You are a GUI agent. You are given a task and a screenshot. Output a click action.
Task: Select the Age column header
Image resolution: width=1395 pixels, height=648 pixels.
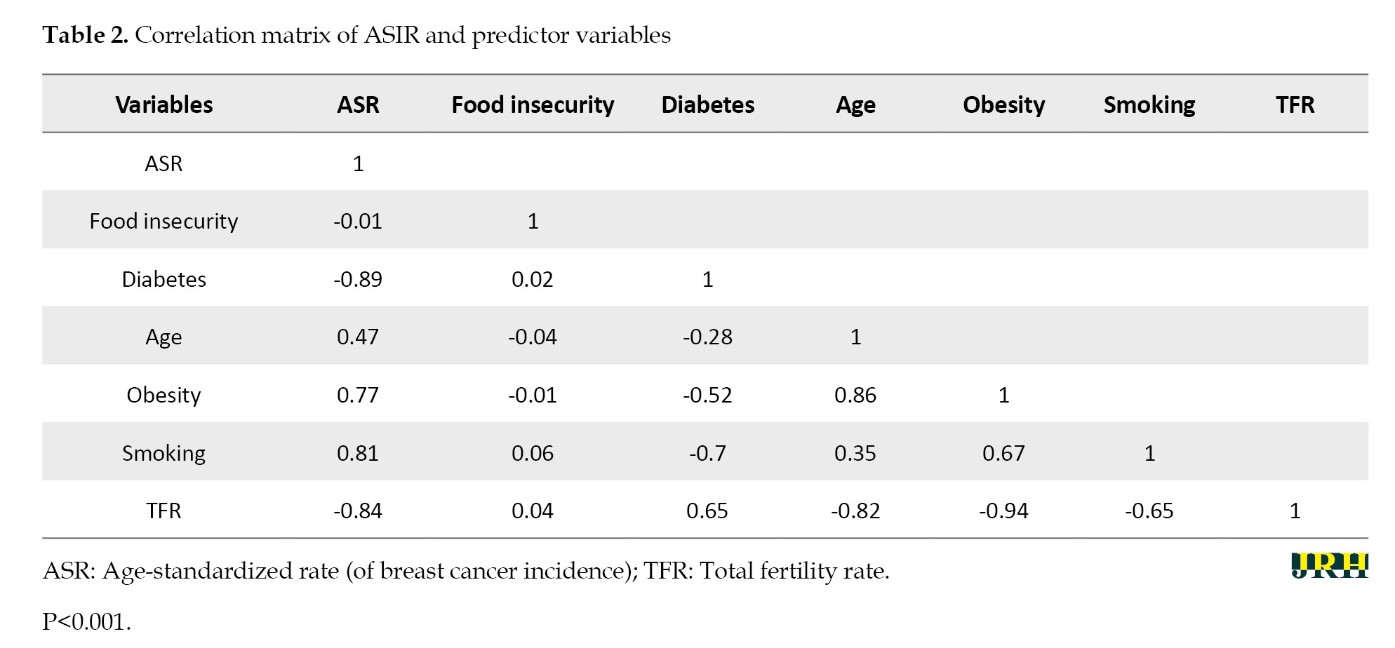tap(855, 104)
